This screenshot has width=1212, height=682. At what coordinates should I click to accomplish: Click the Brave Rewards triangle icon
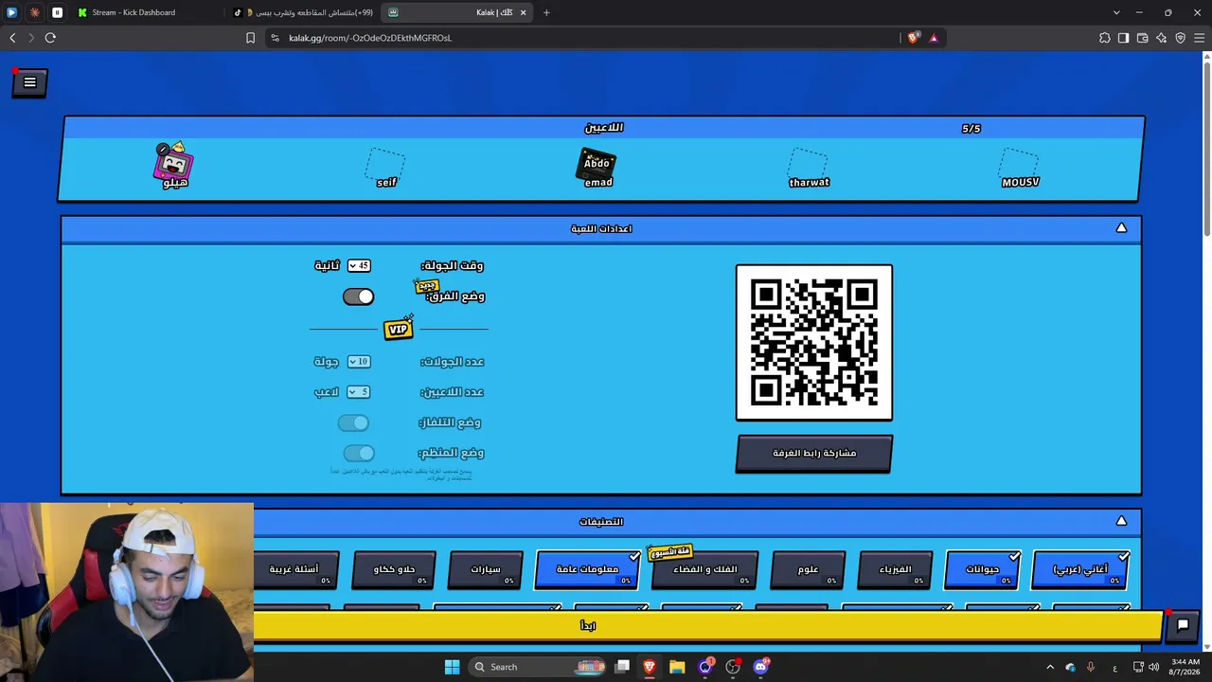[934, 38]
